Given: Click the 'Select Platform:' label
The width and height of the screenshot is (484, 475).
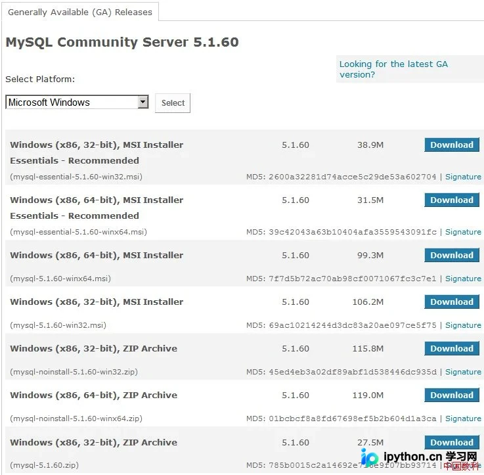Looking at the screenshot, I should (40, 79).
